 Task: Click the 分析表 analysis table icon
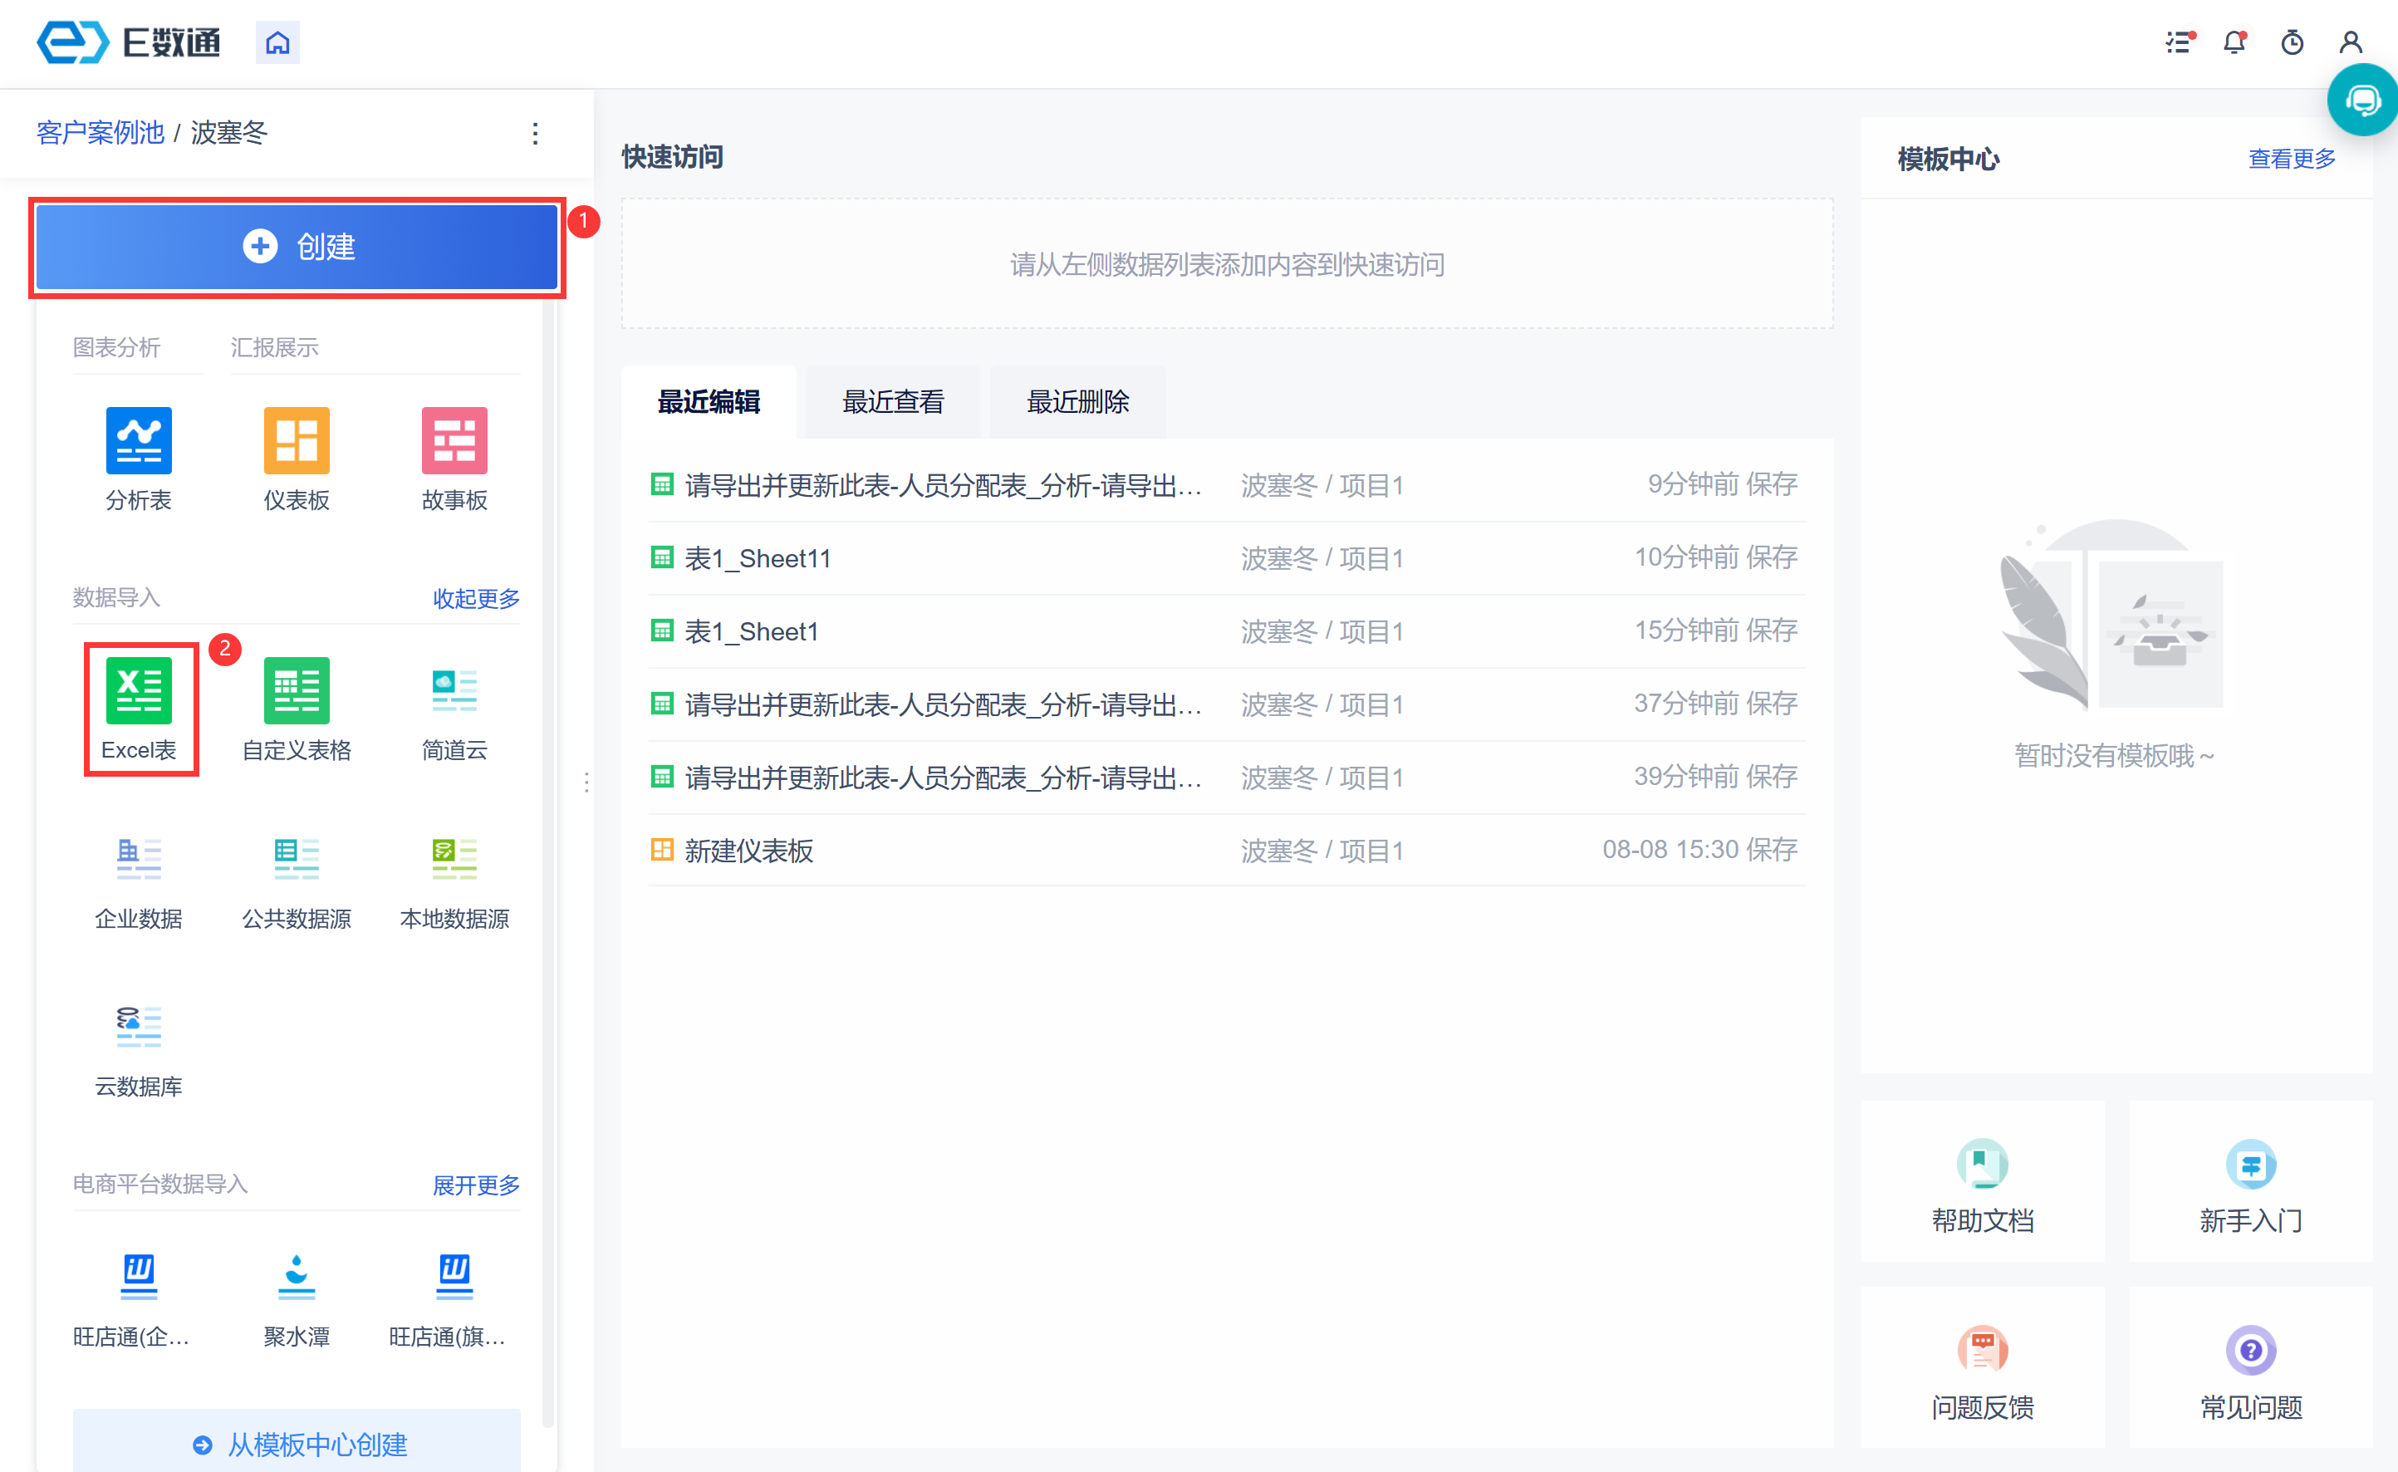138,441
